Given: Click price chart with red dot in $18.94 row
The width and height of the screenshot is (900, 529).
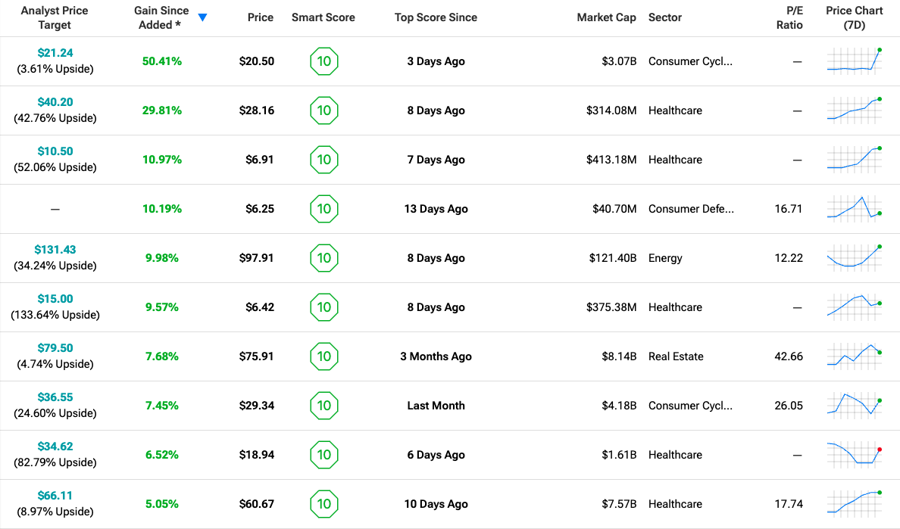Looking at the screenshot, I should click(854, 454).
